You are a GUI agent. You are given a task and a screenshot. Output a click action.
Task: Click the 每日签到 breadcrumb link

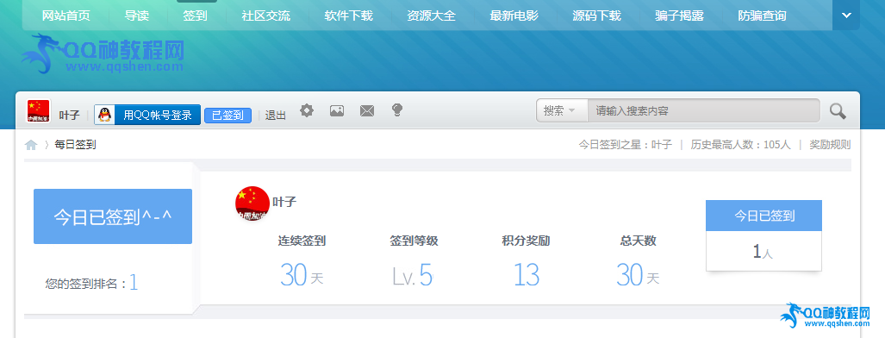tap(75, 145)
